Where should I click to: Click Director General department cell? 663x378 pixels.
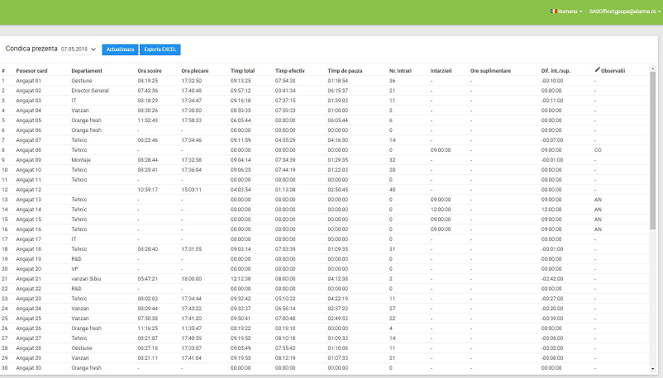tap(90, 91)
